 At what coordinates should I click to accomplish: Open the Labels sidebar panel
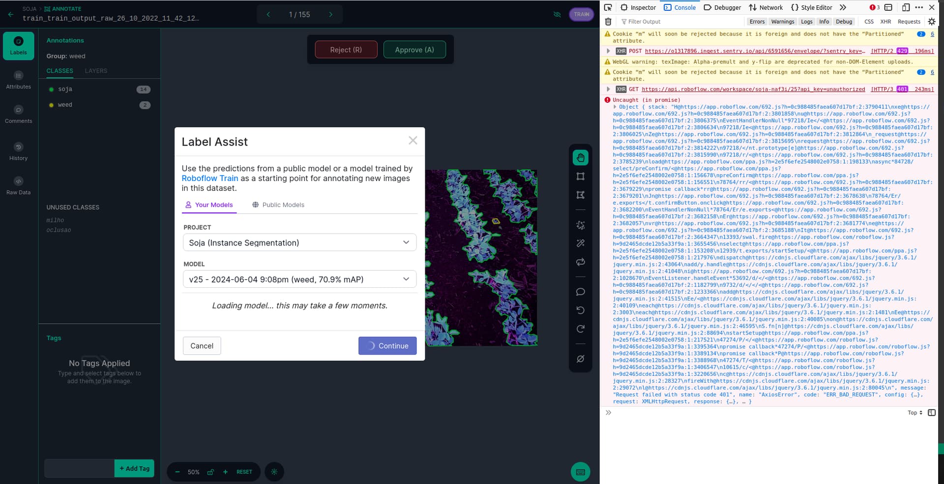[19, 46]
